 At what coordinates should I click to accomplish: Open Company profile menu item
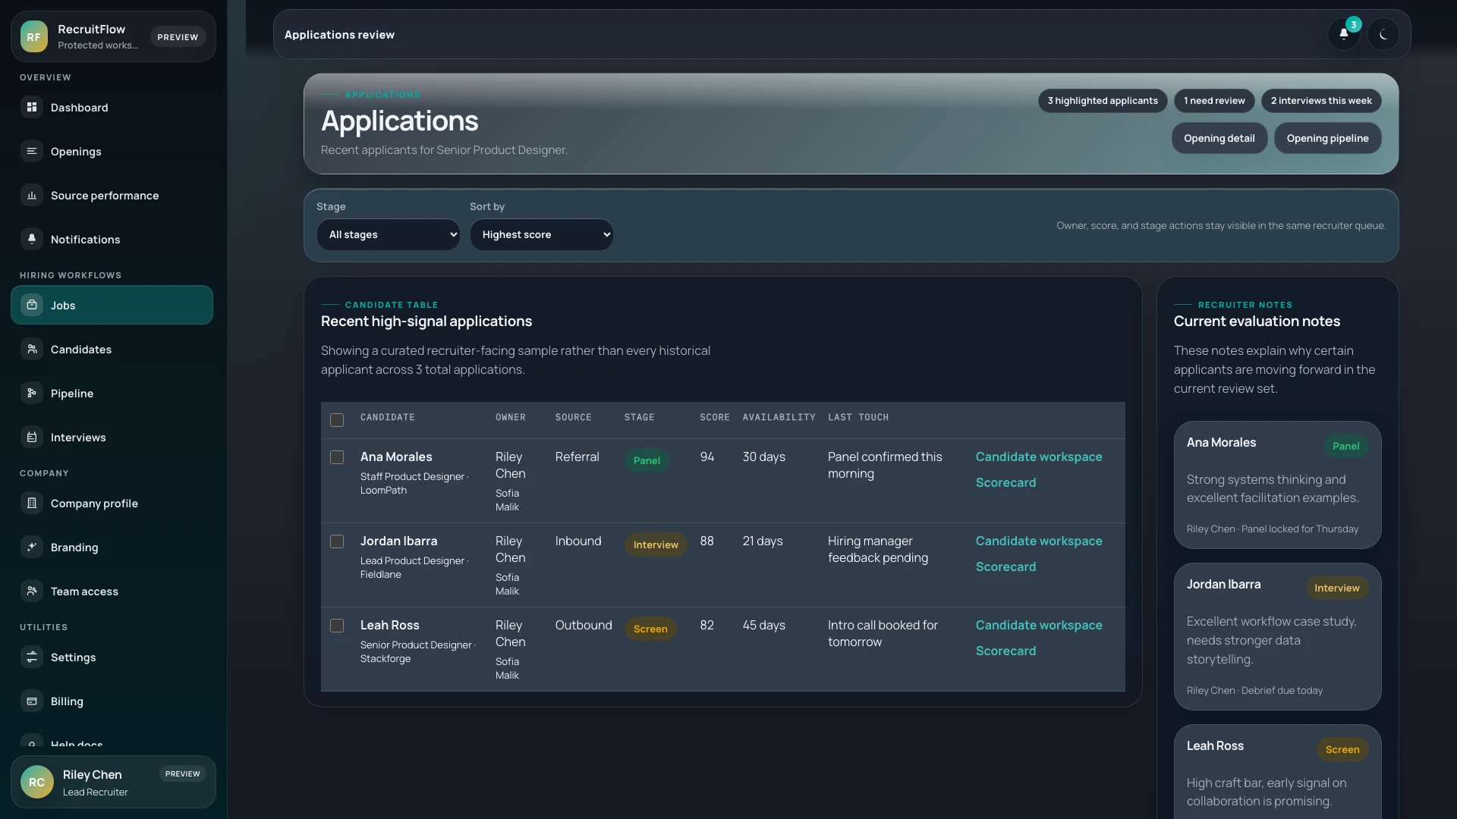point(112,503)
